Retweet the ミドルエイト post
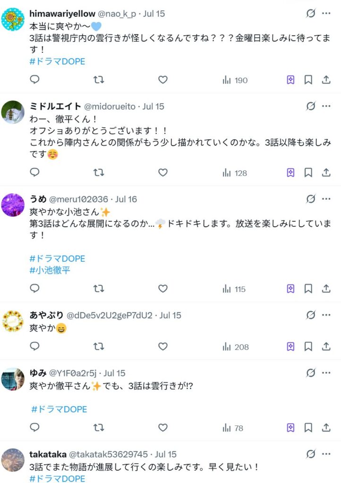Image resolution: width=341 pixels, height=483 pixels. 98,173
